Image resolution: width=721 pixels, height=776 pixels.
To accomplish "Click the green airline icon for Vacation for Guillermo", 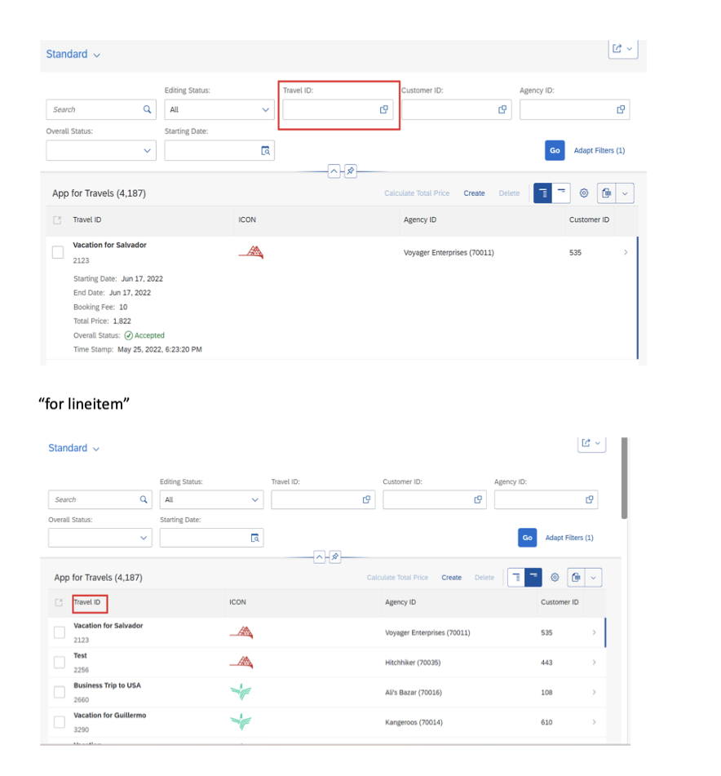I will tap(241, 721).
